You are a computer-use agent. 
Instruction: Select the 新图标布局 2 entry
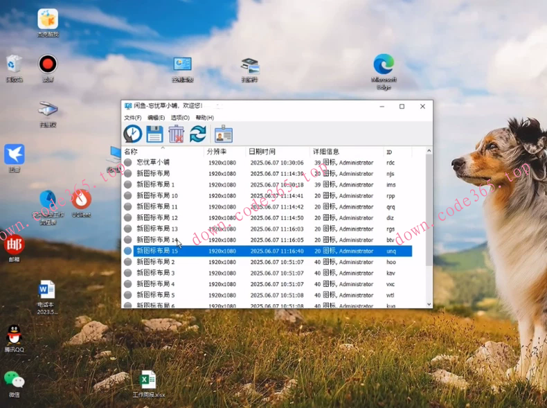point(267,262)
